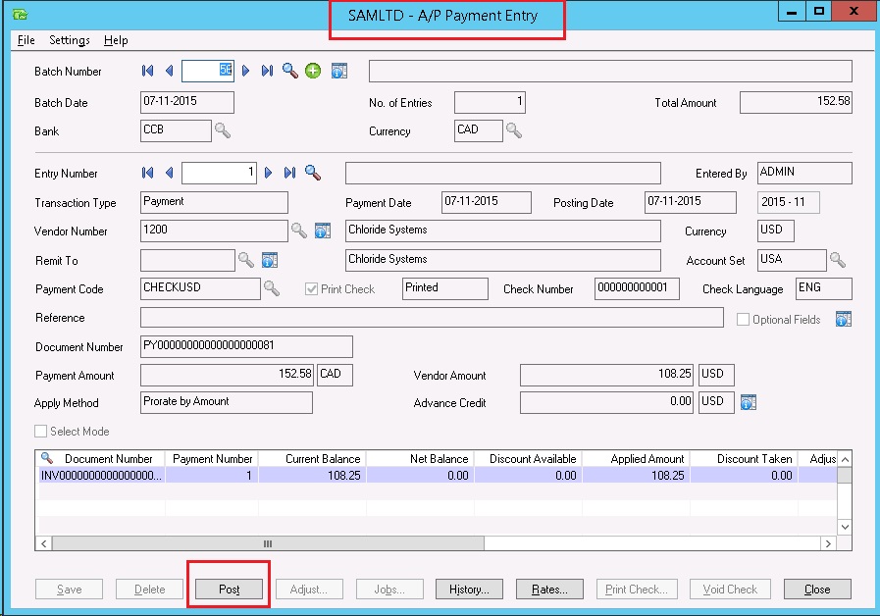The width and height of the screenshot is (880, 616).
Task: Go to next batch number
Action: point(246,71)
